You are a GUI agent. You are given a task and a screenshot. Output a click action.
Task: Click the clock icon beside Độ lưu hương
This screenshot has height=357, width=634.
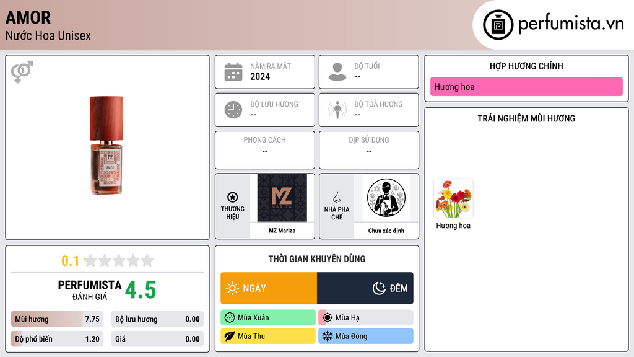click(x=233, y=110)
